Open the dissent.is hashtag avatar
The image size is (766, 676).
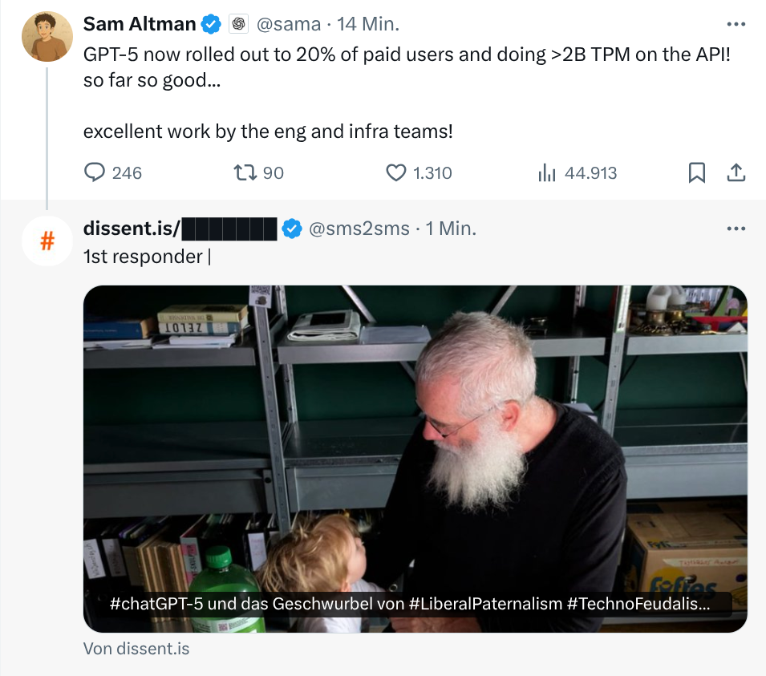pyautogui.click(x=47, y=241)
